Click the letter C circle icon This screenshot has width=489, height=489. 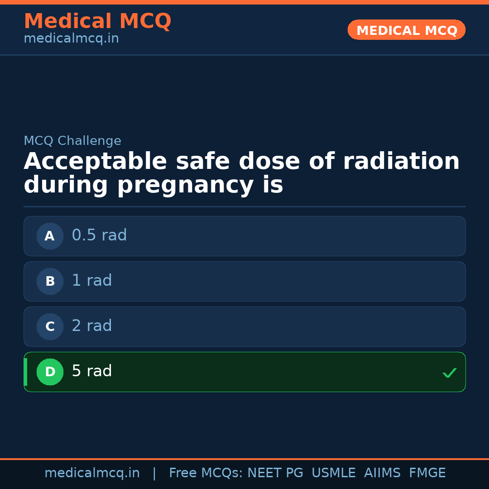(50, 326)
